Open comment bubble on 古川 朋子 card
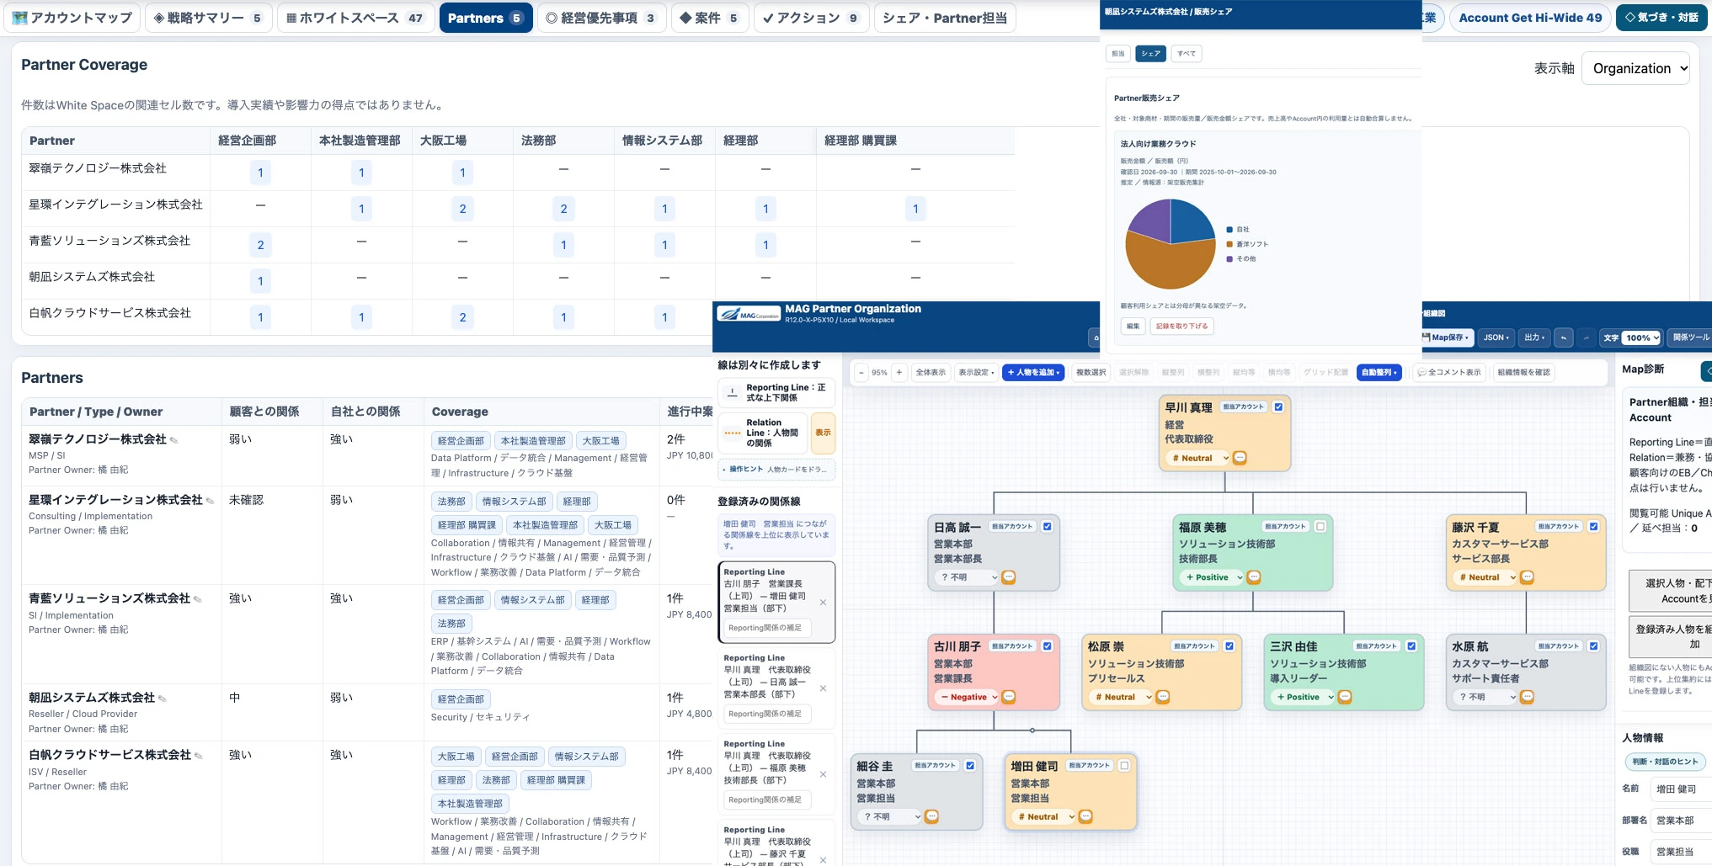This screenshot has height=866, width=1712. tap(1008, 697)
